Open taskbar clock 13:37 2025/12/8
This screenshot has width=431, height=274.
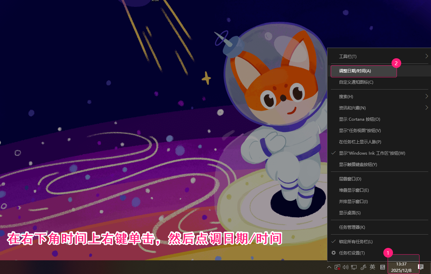[x=401, y=267]
